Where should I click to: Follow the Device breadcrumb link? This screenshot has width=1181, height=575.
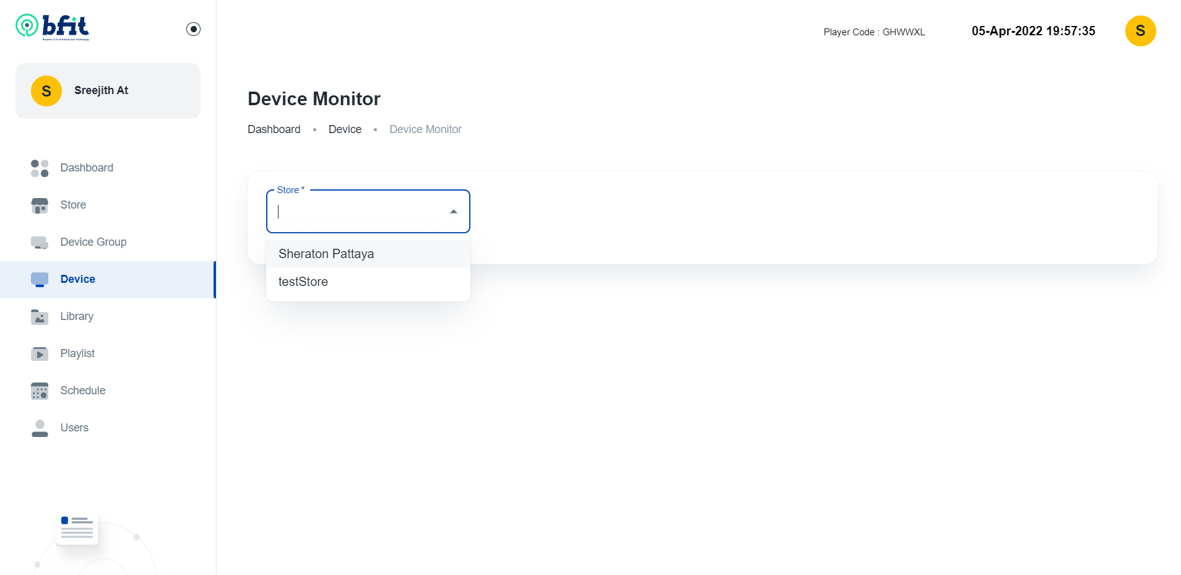tap(345, 129)
